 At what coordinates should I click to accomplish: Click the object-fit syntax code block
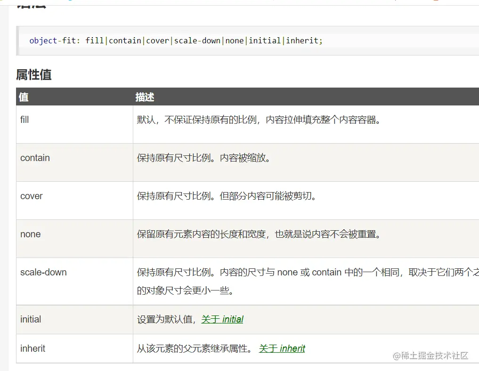247,40
